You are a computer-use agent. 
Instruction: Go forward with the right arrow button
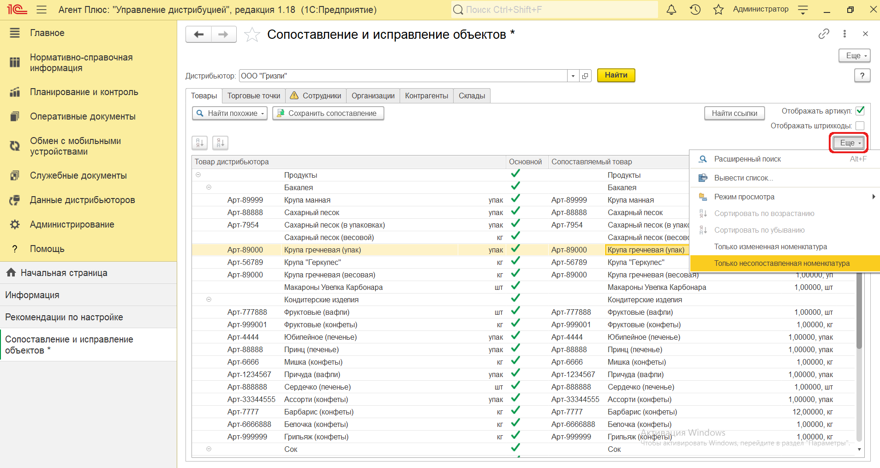(x=224, y=35)
